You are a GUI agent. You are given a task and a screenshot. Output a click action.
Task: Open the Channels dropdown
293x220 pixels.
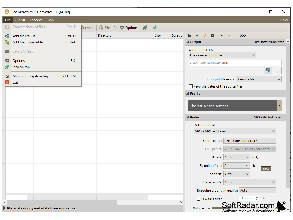pos(236,174)
